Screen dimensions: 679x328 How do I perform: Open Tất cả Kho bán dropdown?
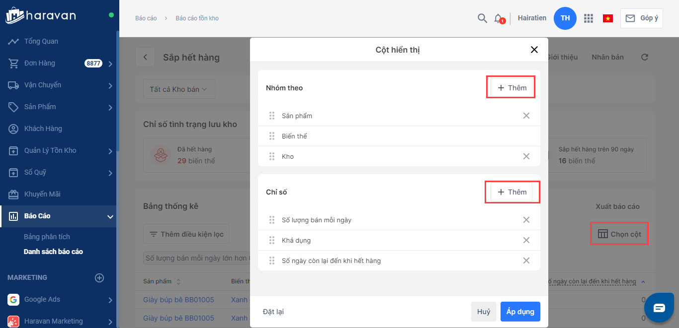coord(179,89)
